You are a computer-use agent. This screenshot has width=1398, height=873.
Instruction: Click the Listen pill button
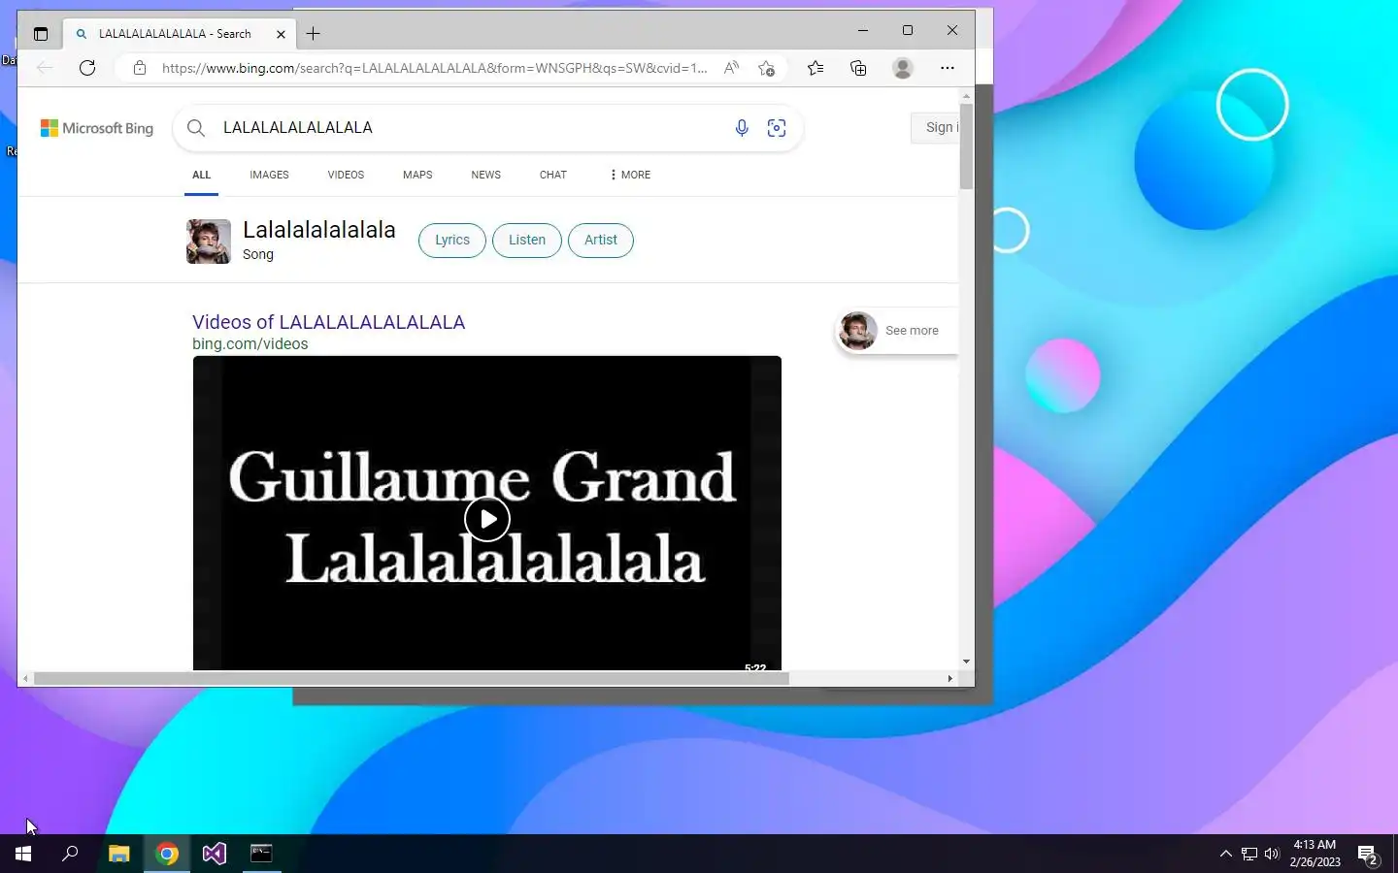pyautogui.click(x=527, y=241)
